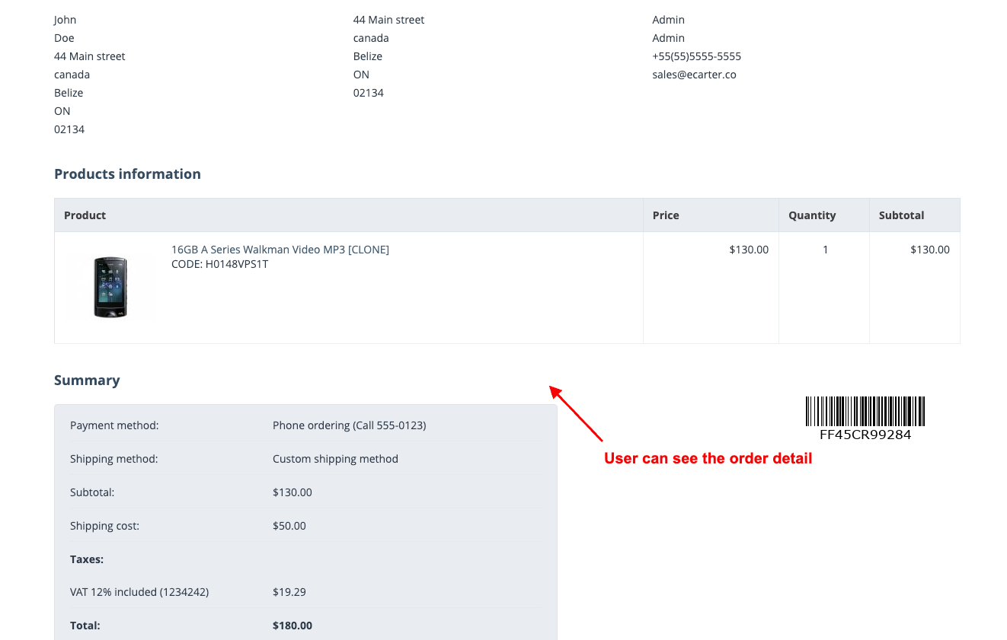Select the $50.00 shipping cost value
Viewport: 1007px width, 640px height.
[x=289, y=526]
